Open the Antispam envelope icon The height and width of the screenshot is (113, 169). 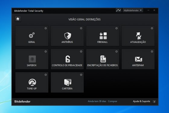click(x=139, y=59)
